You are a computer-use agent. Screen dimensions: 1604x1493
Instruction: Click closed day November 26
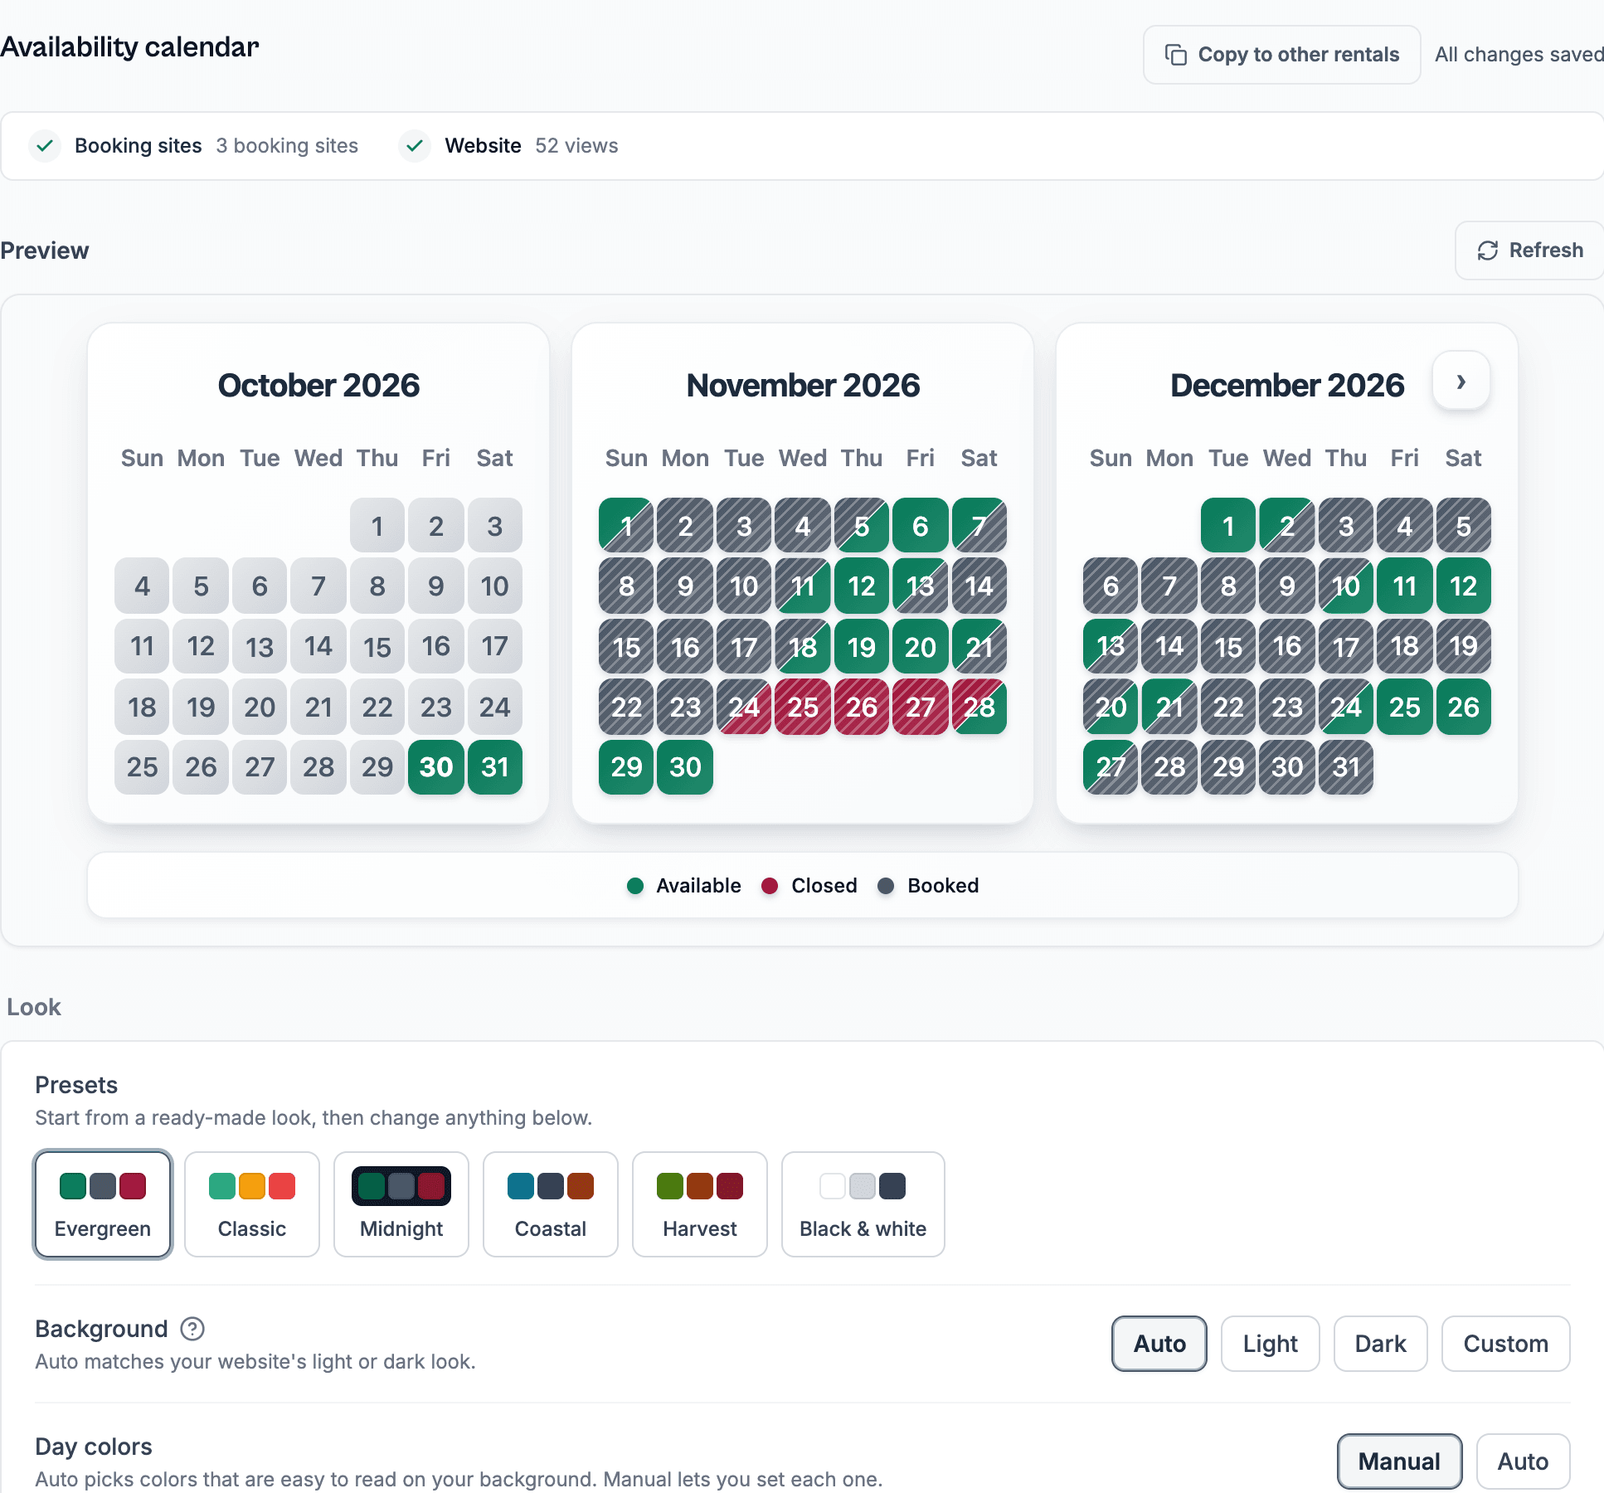click(862, 707)
